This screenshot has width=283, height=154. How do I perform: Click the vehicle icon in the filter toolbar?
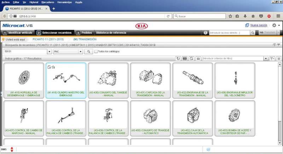(198, 58)
